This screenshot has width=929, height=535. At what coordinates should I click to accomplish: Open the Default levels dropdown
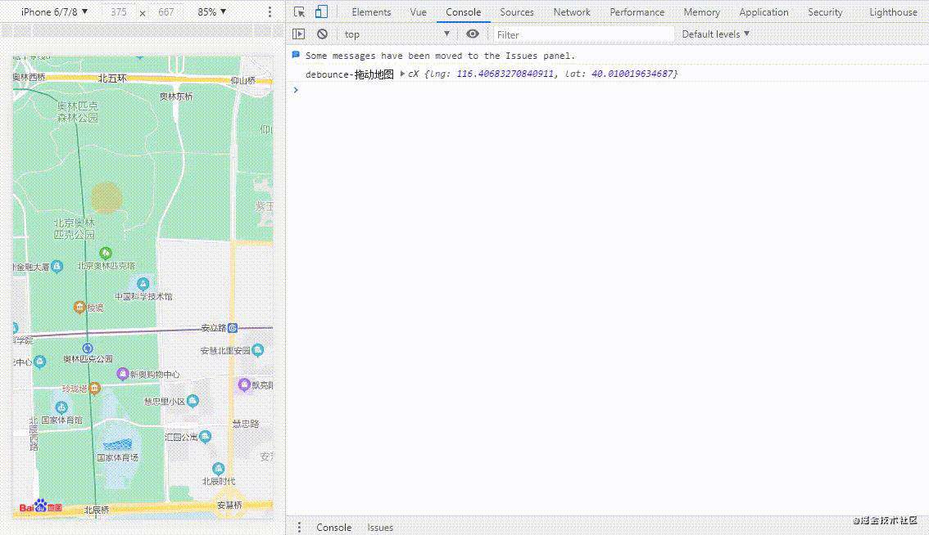coord(716,34)
